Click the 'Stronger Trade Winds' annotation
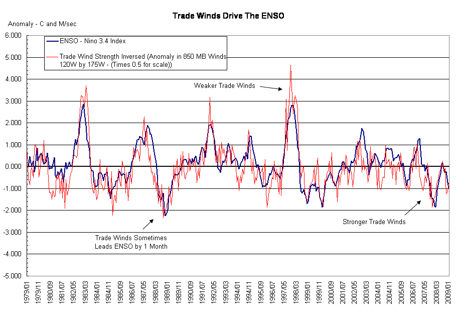 click(374, 222)
